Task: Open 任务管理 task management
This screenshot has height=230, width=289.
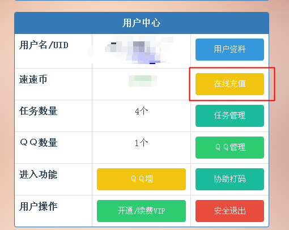Action: pyautogui.click(x=229, y=116)
